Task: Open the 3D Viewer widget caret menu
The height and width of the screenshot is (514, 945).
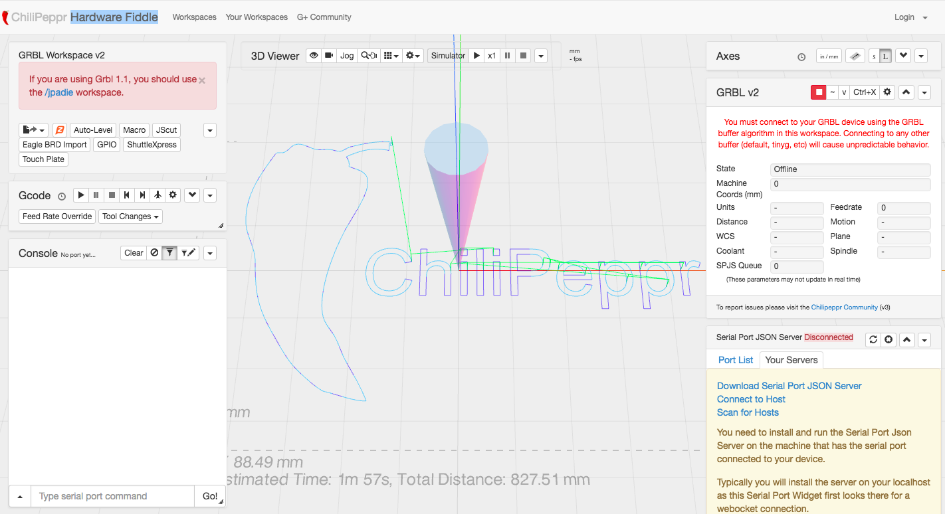Action: click(541, 56)
